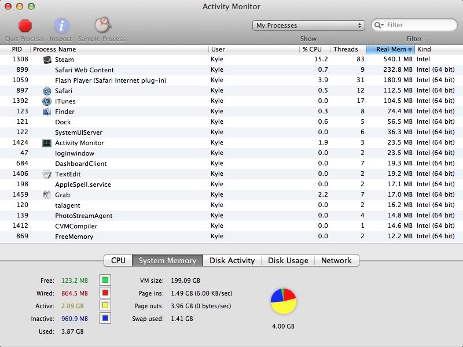Click the 864.5 MB Wired memory value

click(75, 293)
